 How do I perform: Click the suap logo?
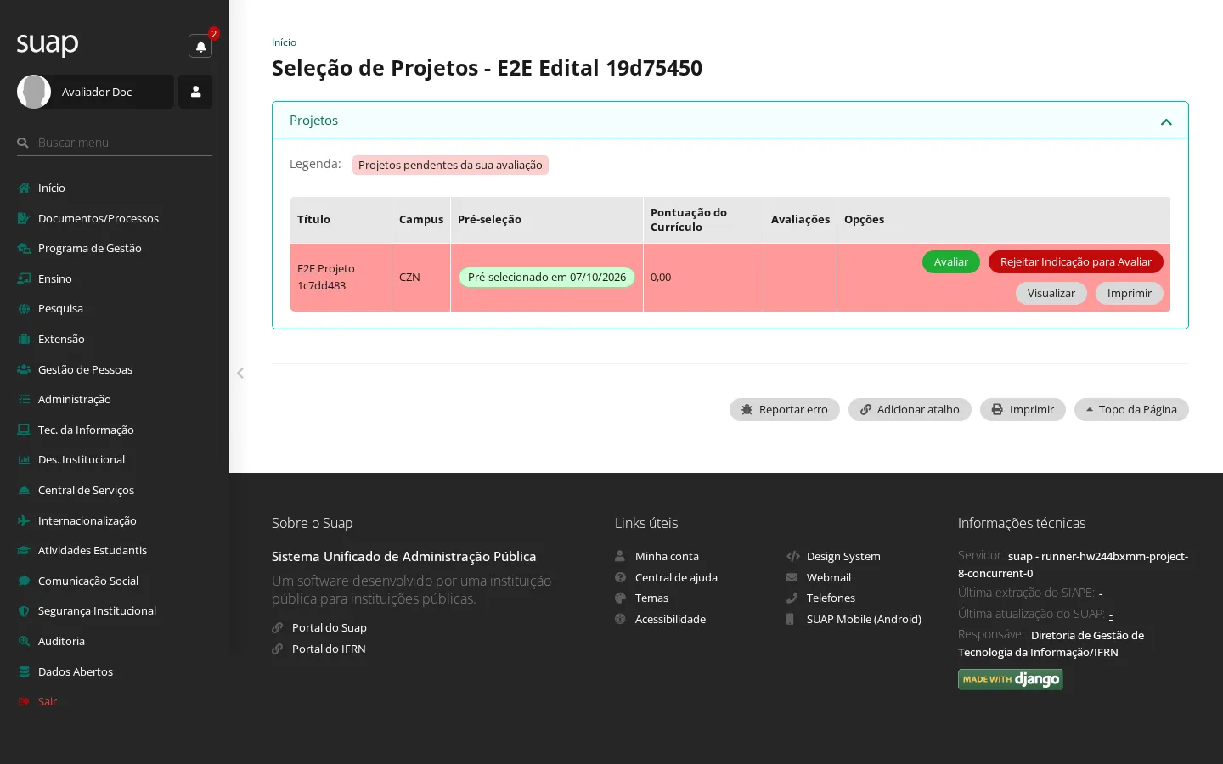point(48,43)
